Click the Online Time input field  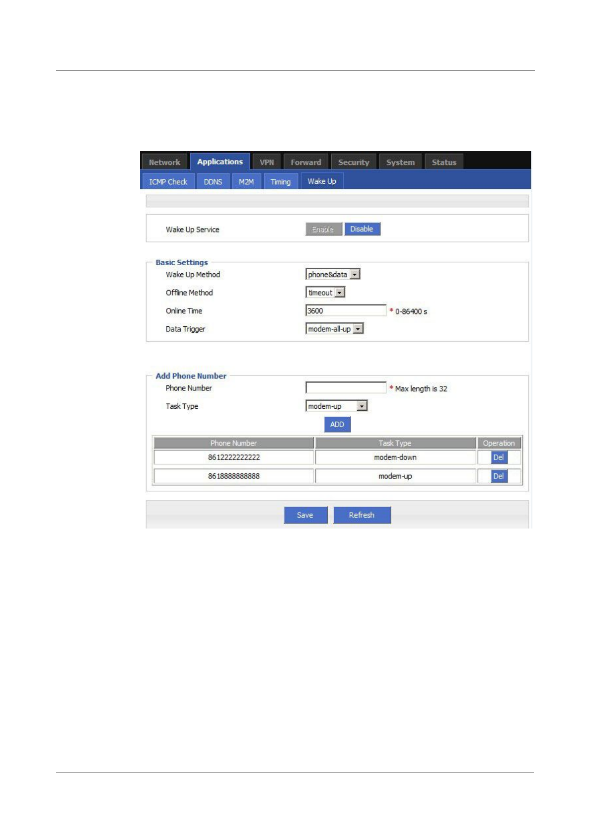click(x=346, y=310)
